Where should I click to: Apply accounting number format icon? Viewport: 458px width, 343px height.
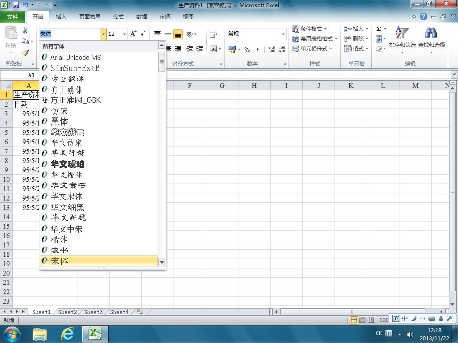click(232, 49)
